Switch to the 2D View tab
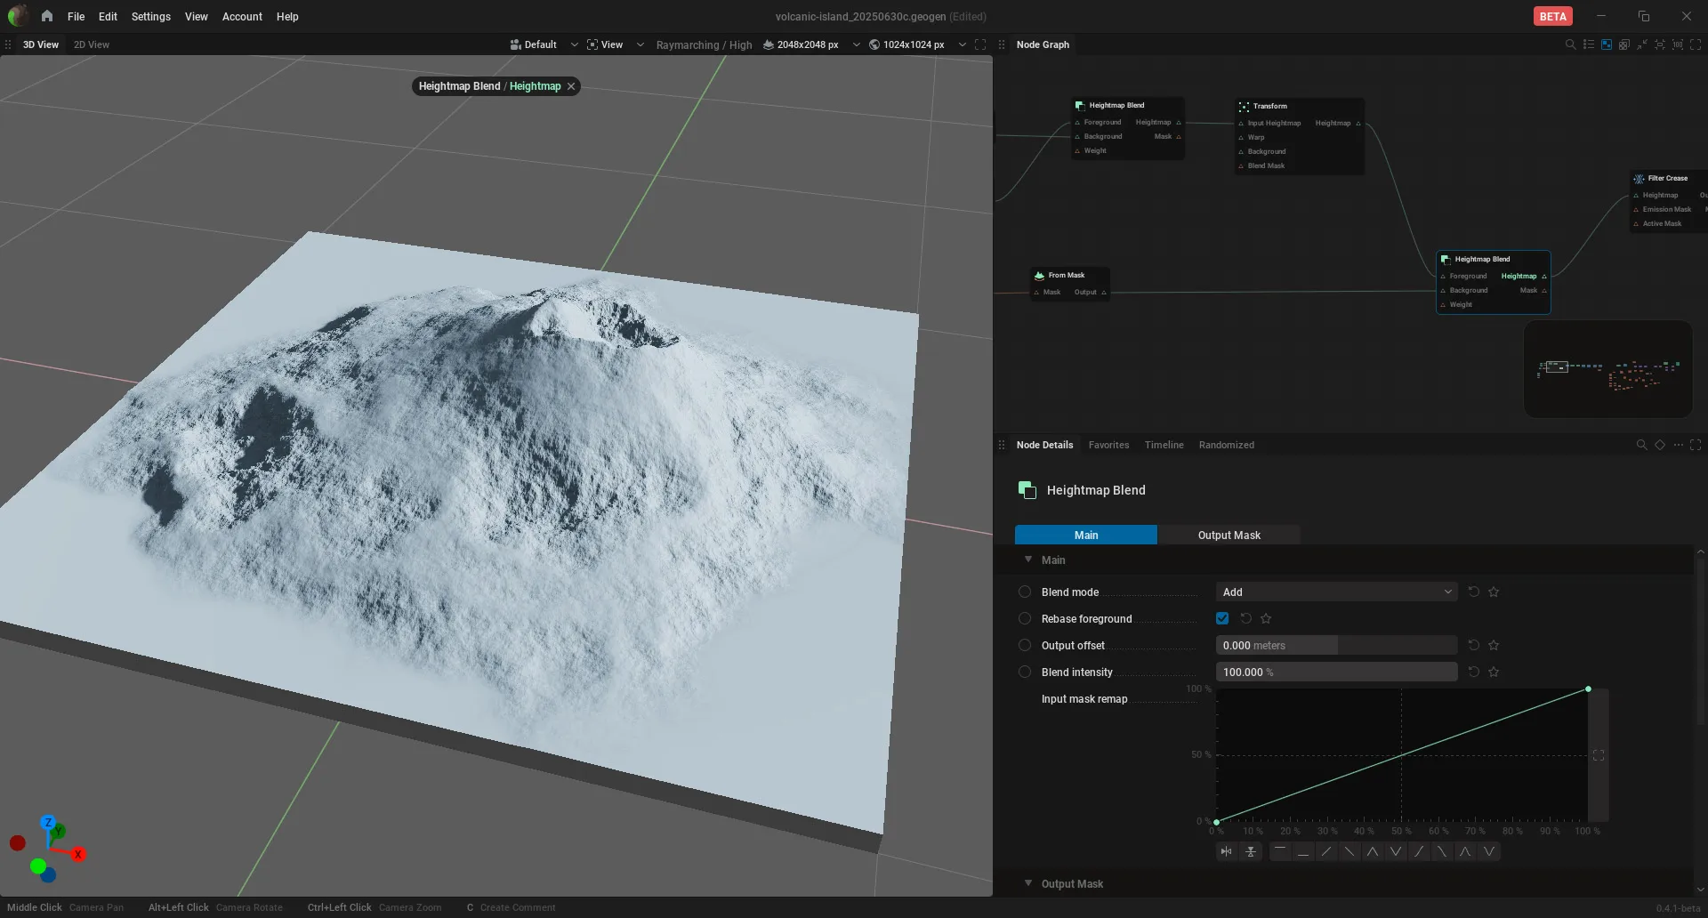The image size is (1708, 918). point(92,44)
